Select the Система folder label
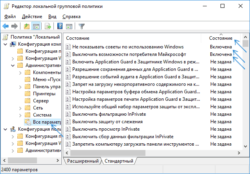 click(42, 115)
